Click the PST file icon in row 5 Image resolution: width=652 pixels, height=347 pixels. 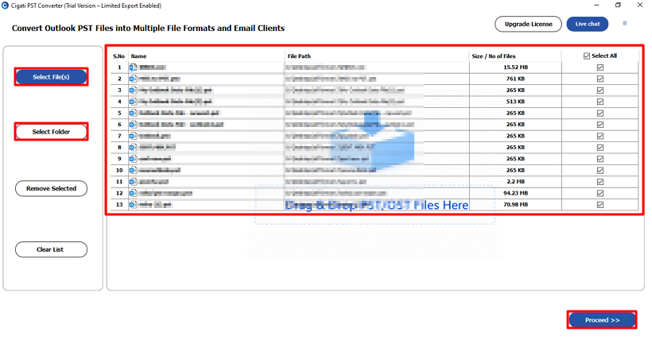click(x=133, y=113)
